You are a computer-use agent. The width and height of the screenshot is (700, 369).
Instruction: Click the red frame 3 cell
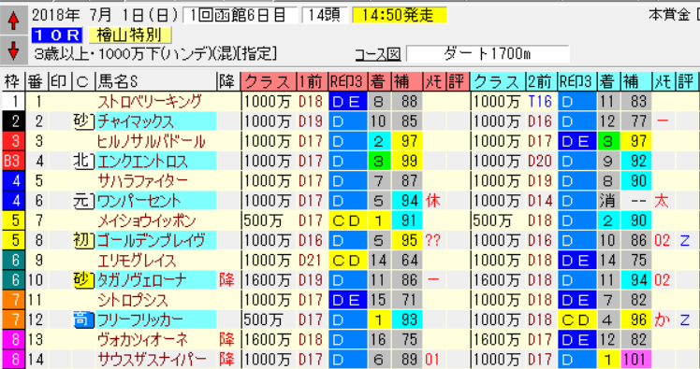point(12,141)
